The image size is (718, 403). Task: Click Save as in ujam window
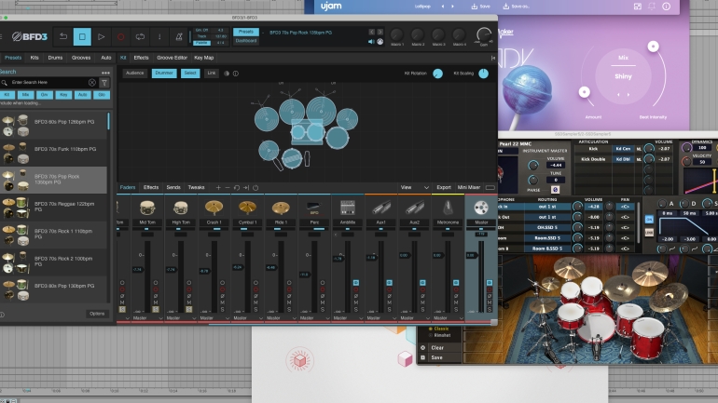[516, 7]
